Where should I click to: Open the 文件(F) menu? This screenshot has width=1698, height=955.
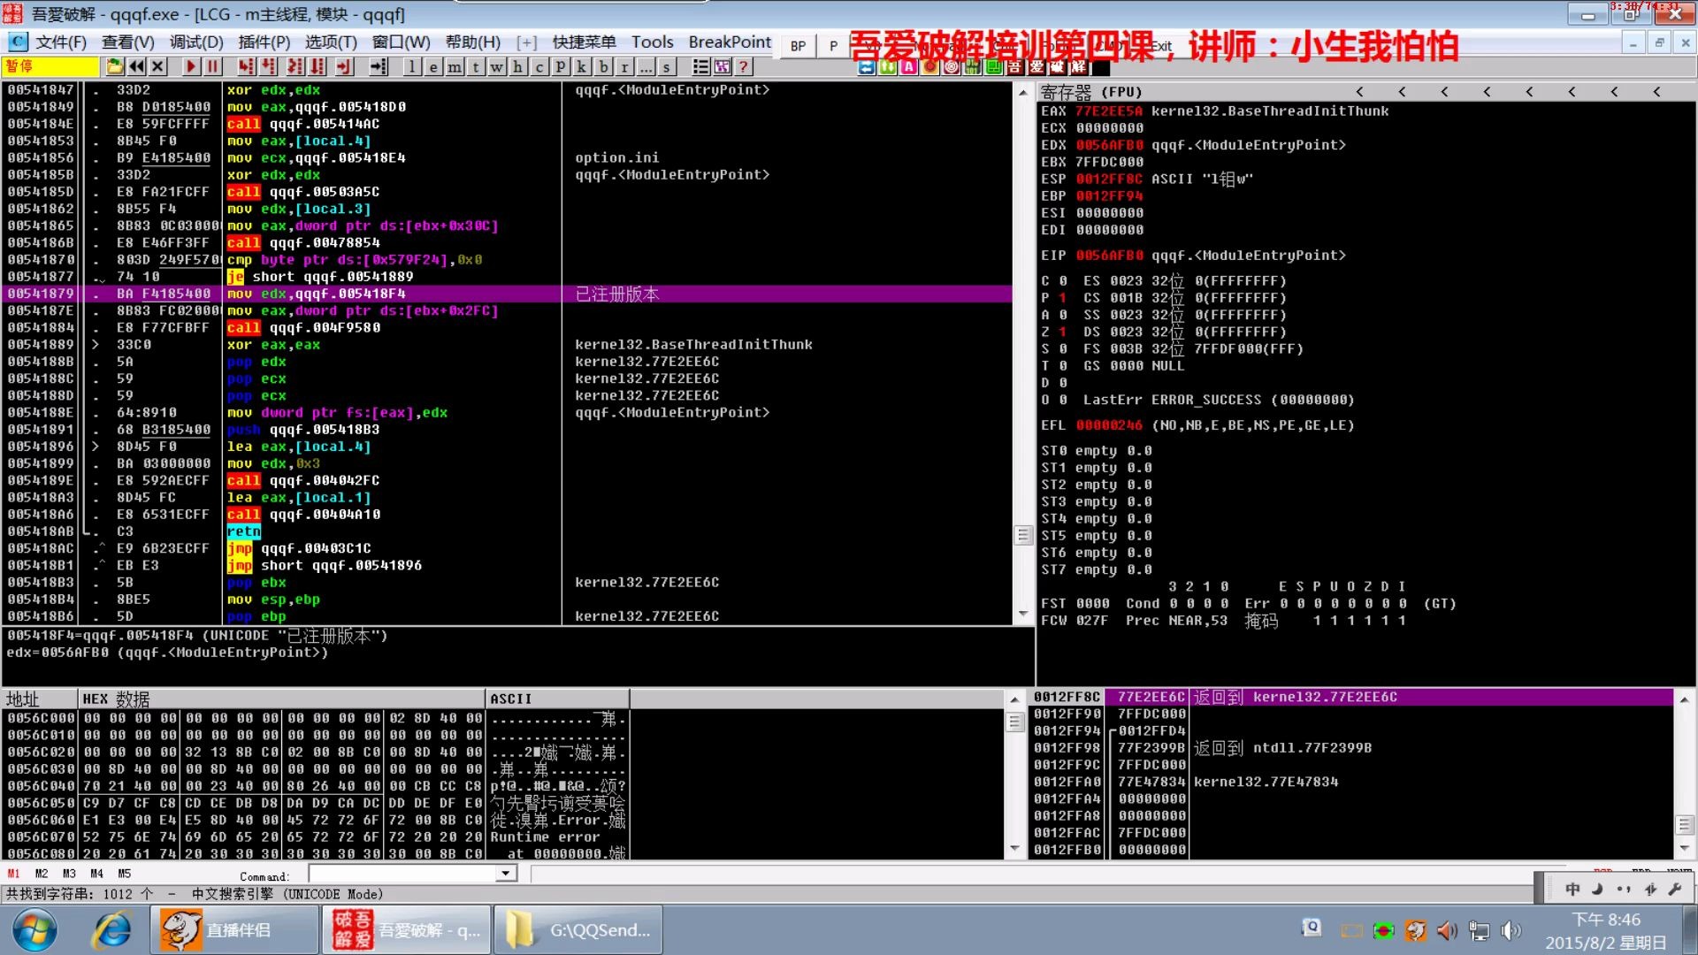[61, 42]
